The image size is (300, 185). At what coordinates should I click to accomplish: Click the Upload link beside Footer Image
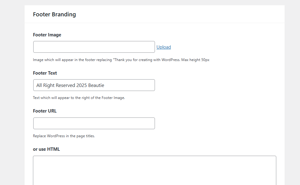164,47
